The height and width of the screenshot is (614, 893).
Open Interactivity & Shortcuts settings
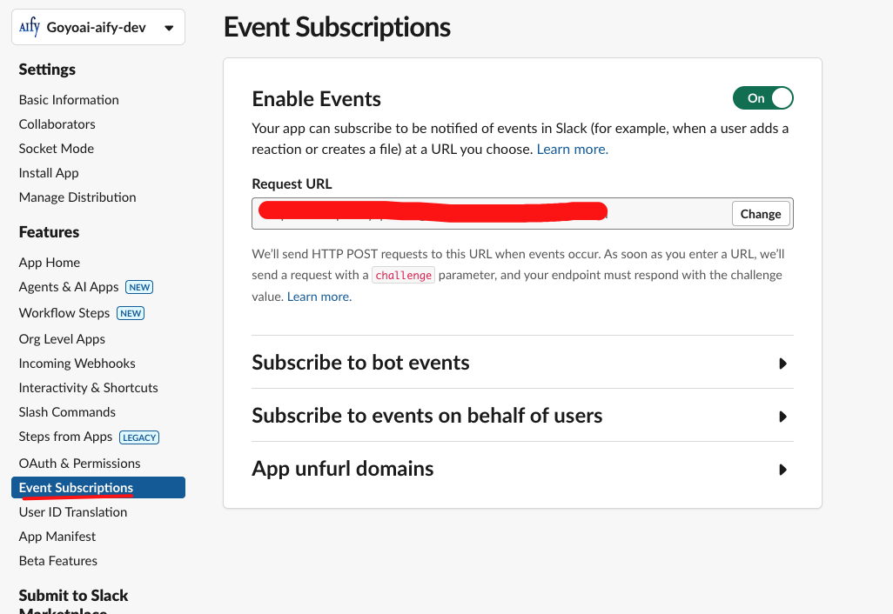click(x=88, y=388)
